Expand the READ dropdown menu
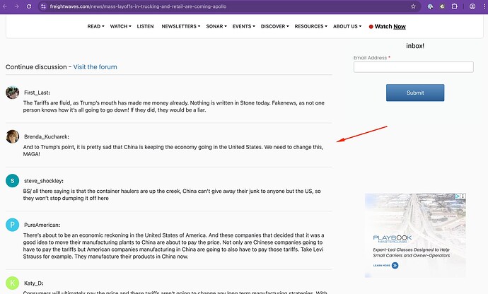The height and width of the screenshot is (294, 488). pos(95,26)
